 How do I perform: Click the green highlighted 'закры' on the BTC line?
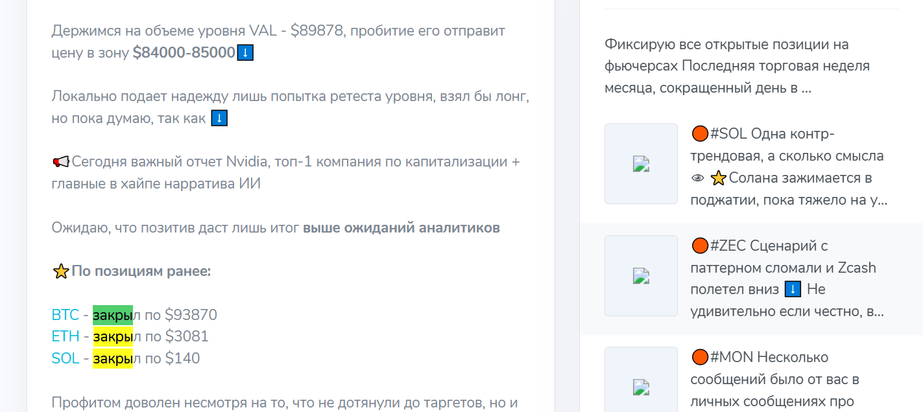tap(113, 315)
